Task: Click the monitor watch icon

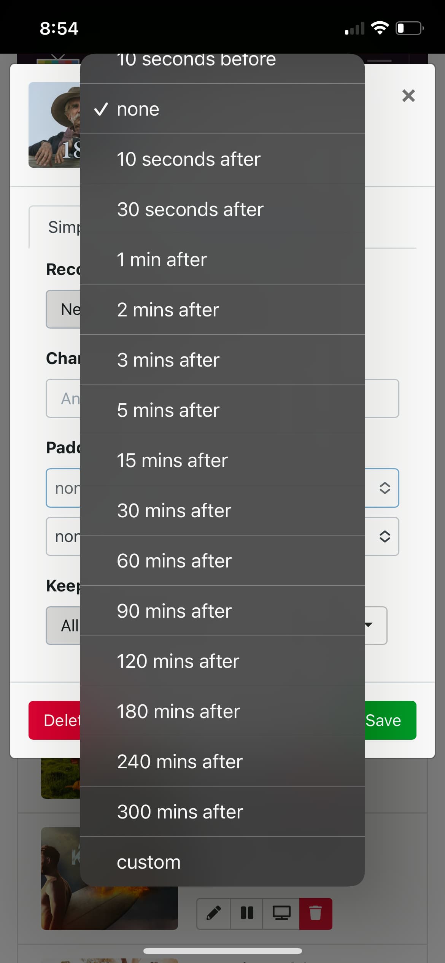Action: pyautogui.click(x=281, y=913)
